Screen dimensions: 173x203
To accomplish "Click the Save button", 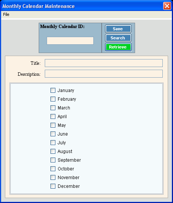I will (118, 29).
